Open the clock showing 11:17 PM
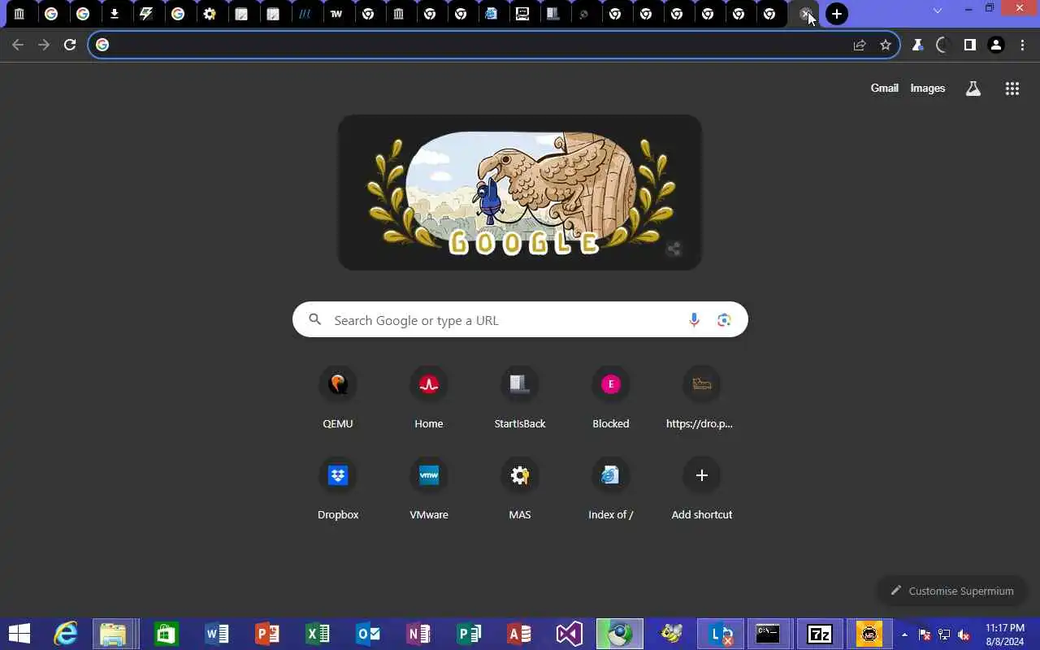Image resolution: width=1040 pixels, height=650 pixels. [1004, 634]
